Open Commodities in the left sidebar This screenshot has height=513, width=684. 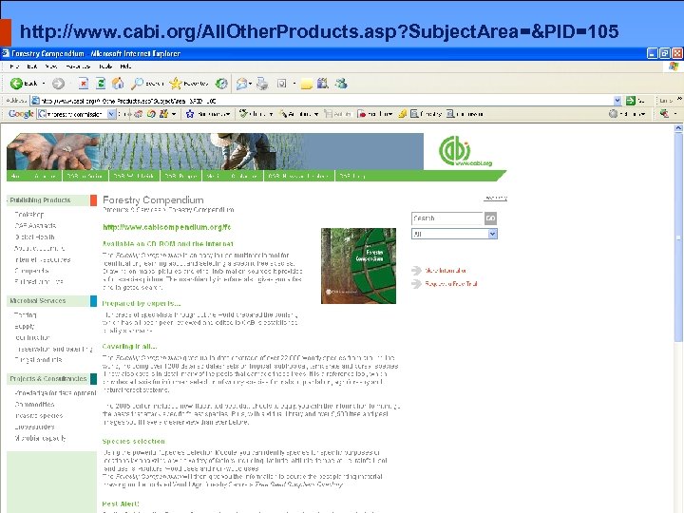(x=34, y=405)
